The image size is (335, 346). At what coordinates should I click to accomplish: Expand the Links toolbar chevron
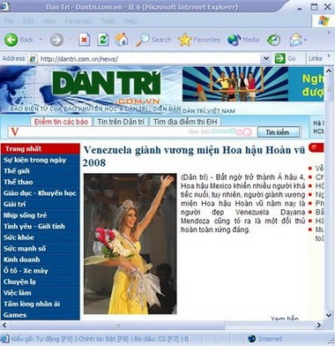(x=329, y=56)
